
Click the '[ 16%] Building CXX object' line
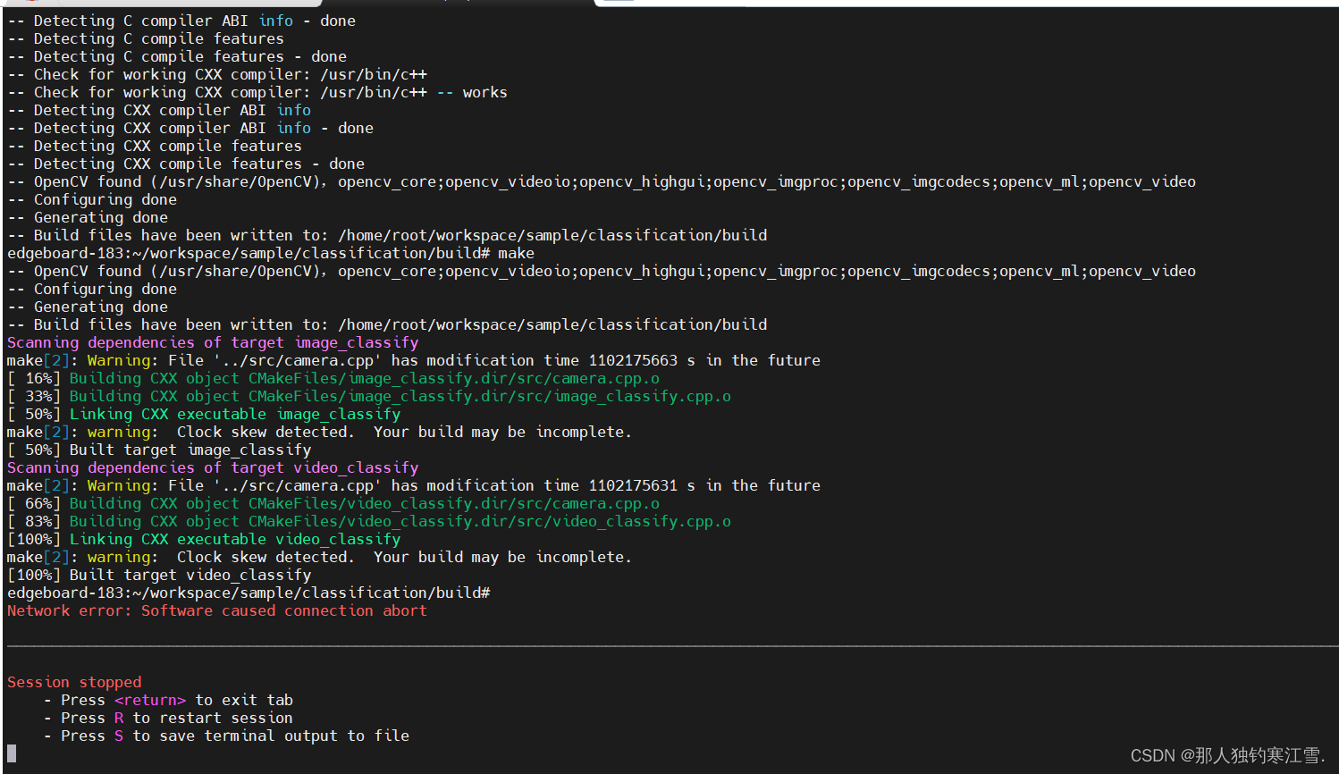333,379
